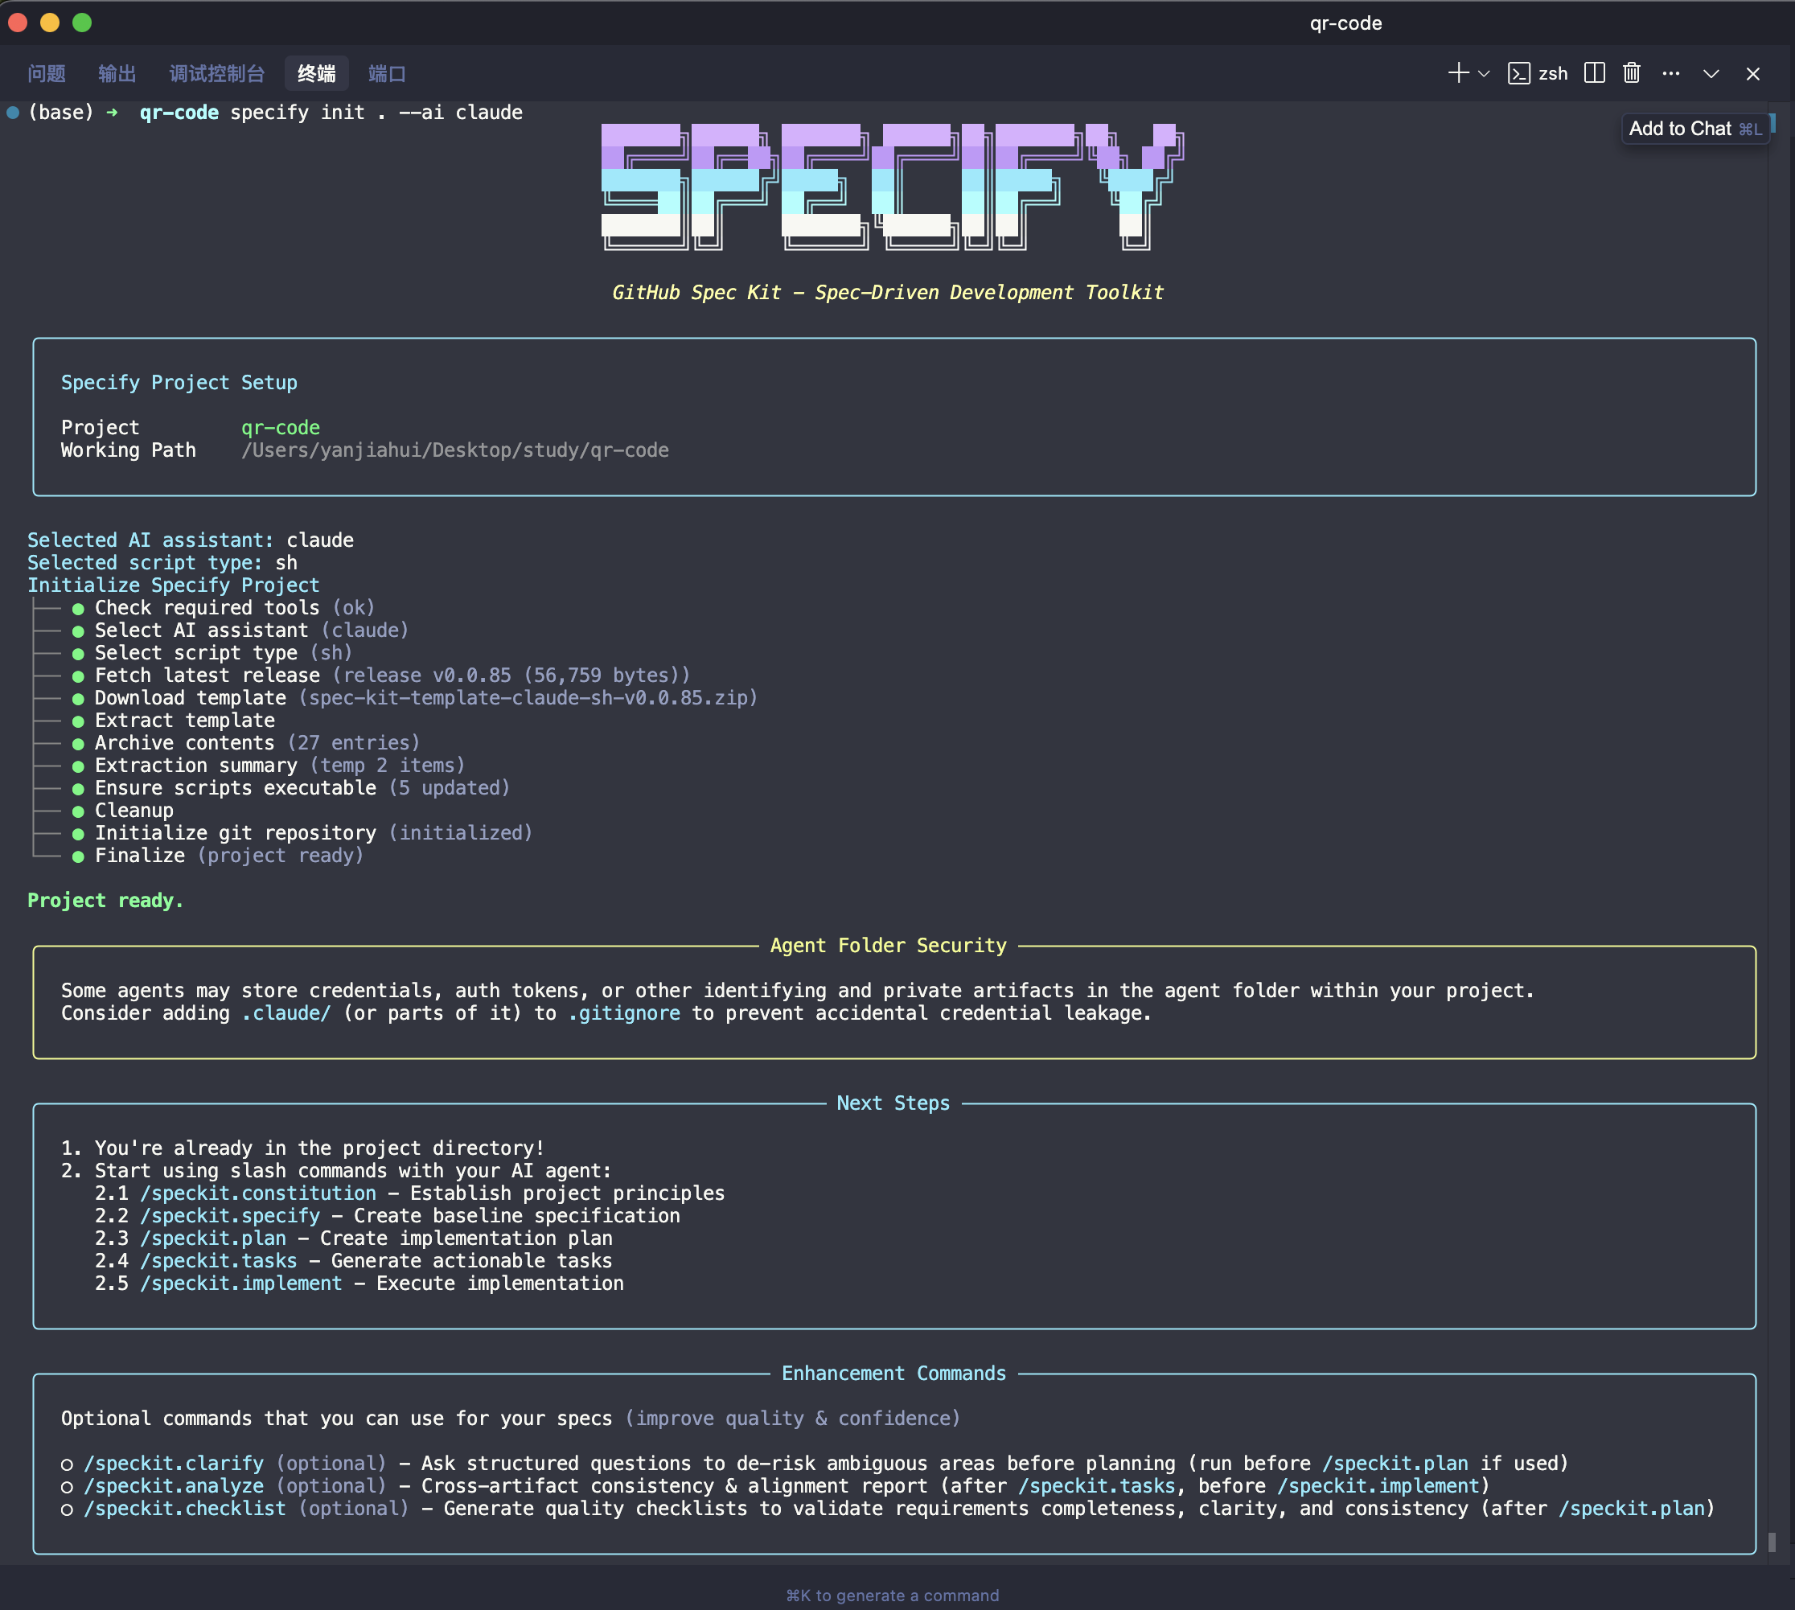Click the /speckit.constitution command text
The height and width of the screenshot is (1610, 1795).
[x=258, y=1193]
